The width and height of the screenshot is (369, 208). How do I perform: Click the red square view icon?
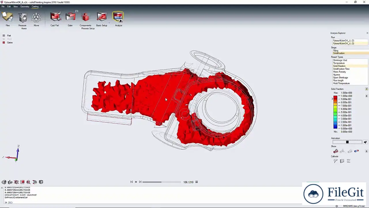pyautogui.click(x=22, y=182)
